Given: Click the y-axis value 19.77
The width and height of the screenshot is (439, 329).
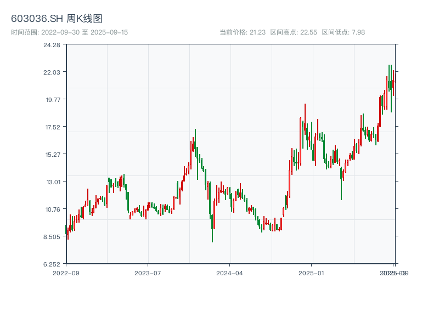Looking at the screenshot, I should tap(53, 100).
